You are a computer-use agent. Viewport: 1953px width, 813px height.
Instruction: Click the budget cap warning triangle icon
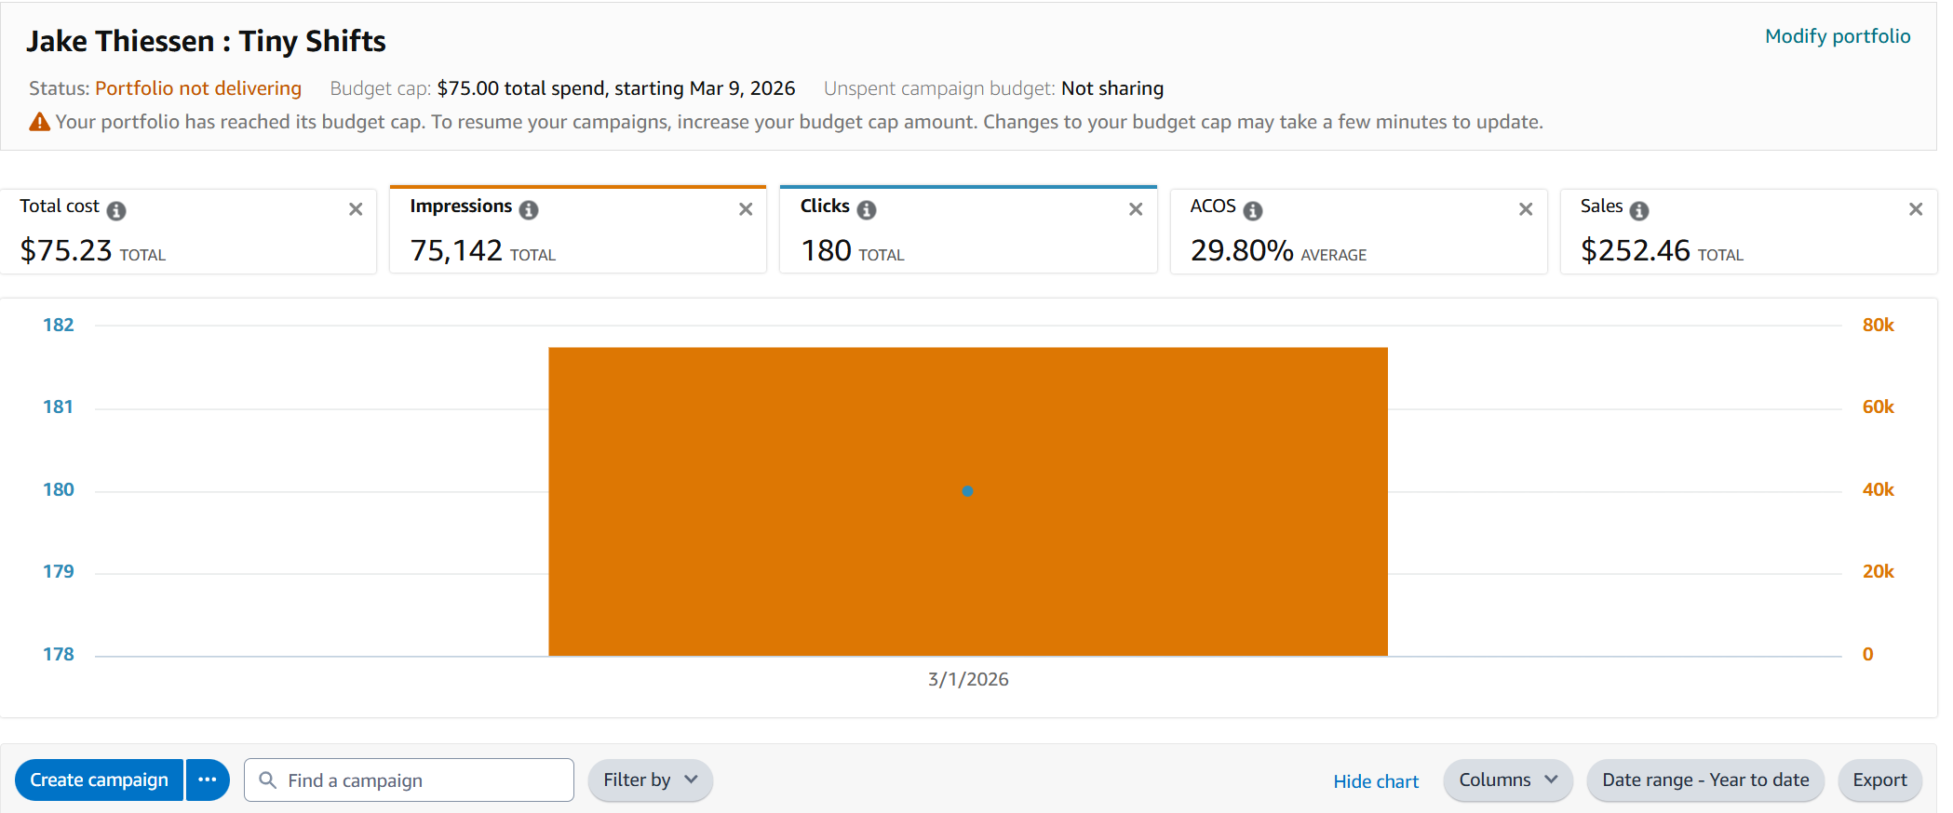point(40,122)
